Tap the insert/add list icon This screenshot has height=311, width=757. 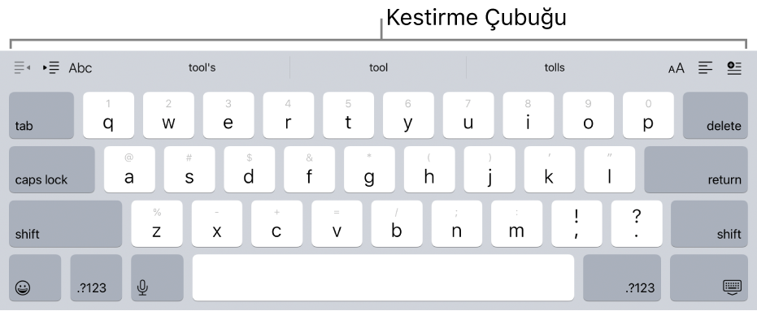coord(733,67)
